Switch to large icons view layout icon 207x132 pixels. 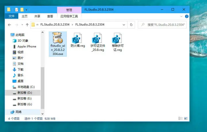(x=186, y=118)
